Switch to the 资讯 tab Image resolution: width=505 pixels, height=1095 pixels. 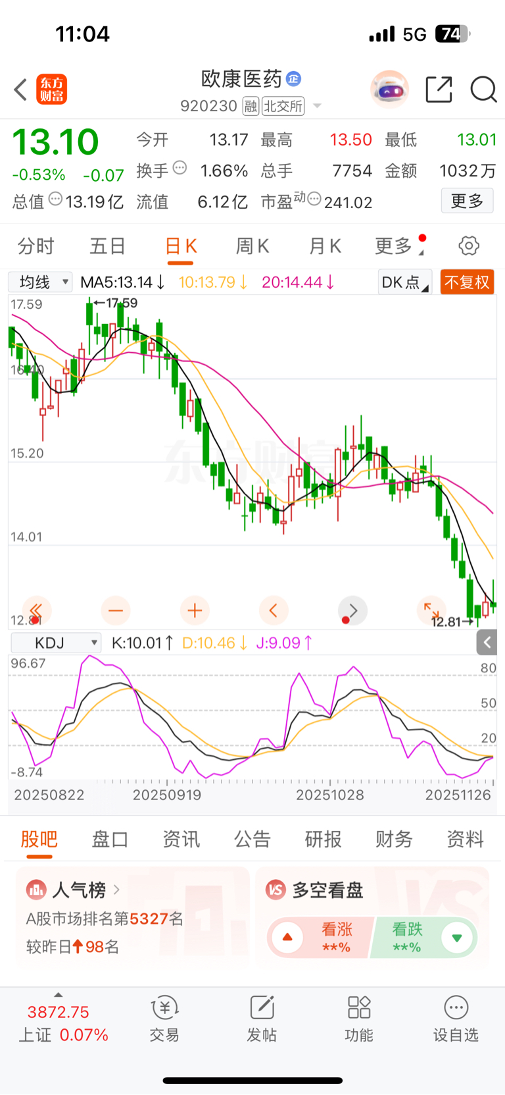point(181,839)
